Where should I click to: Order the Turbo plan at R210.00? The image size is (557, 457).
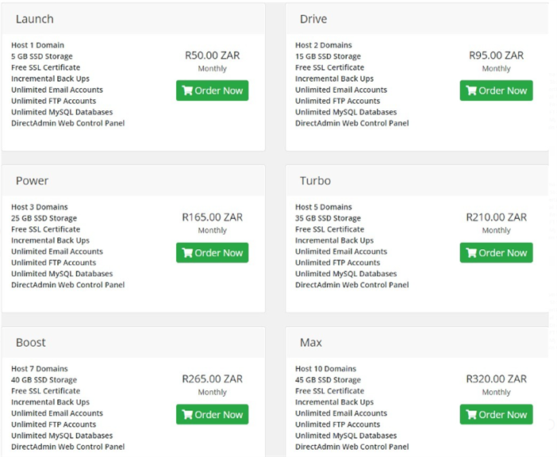coord(496,253)
